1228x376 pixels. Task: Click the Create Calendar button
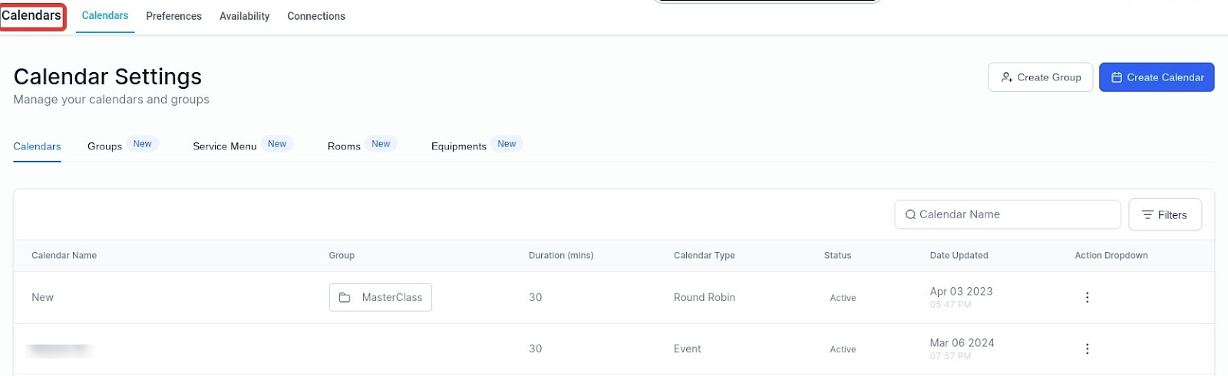click(1157, 77)
